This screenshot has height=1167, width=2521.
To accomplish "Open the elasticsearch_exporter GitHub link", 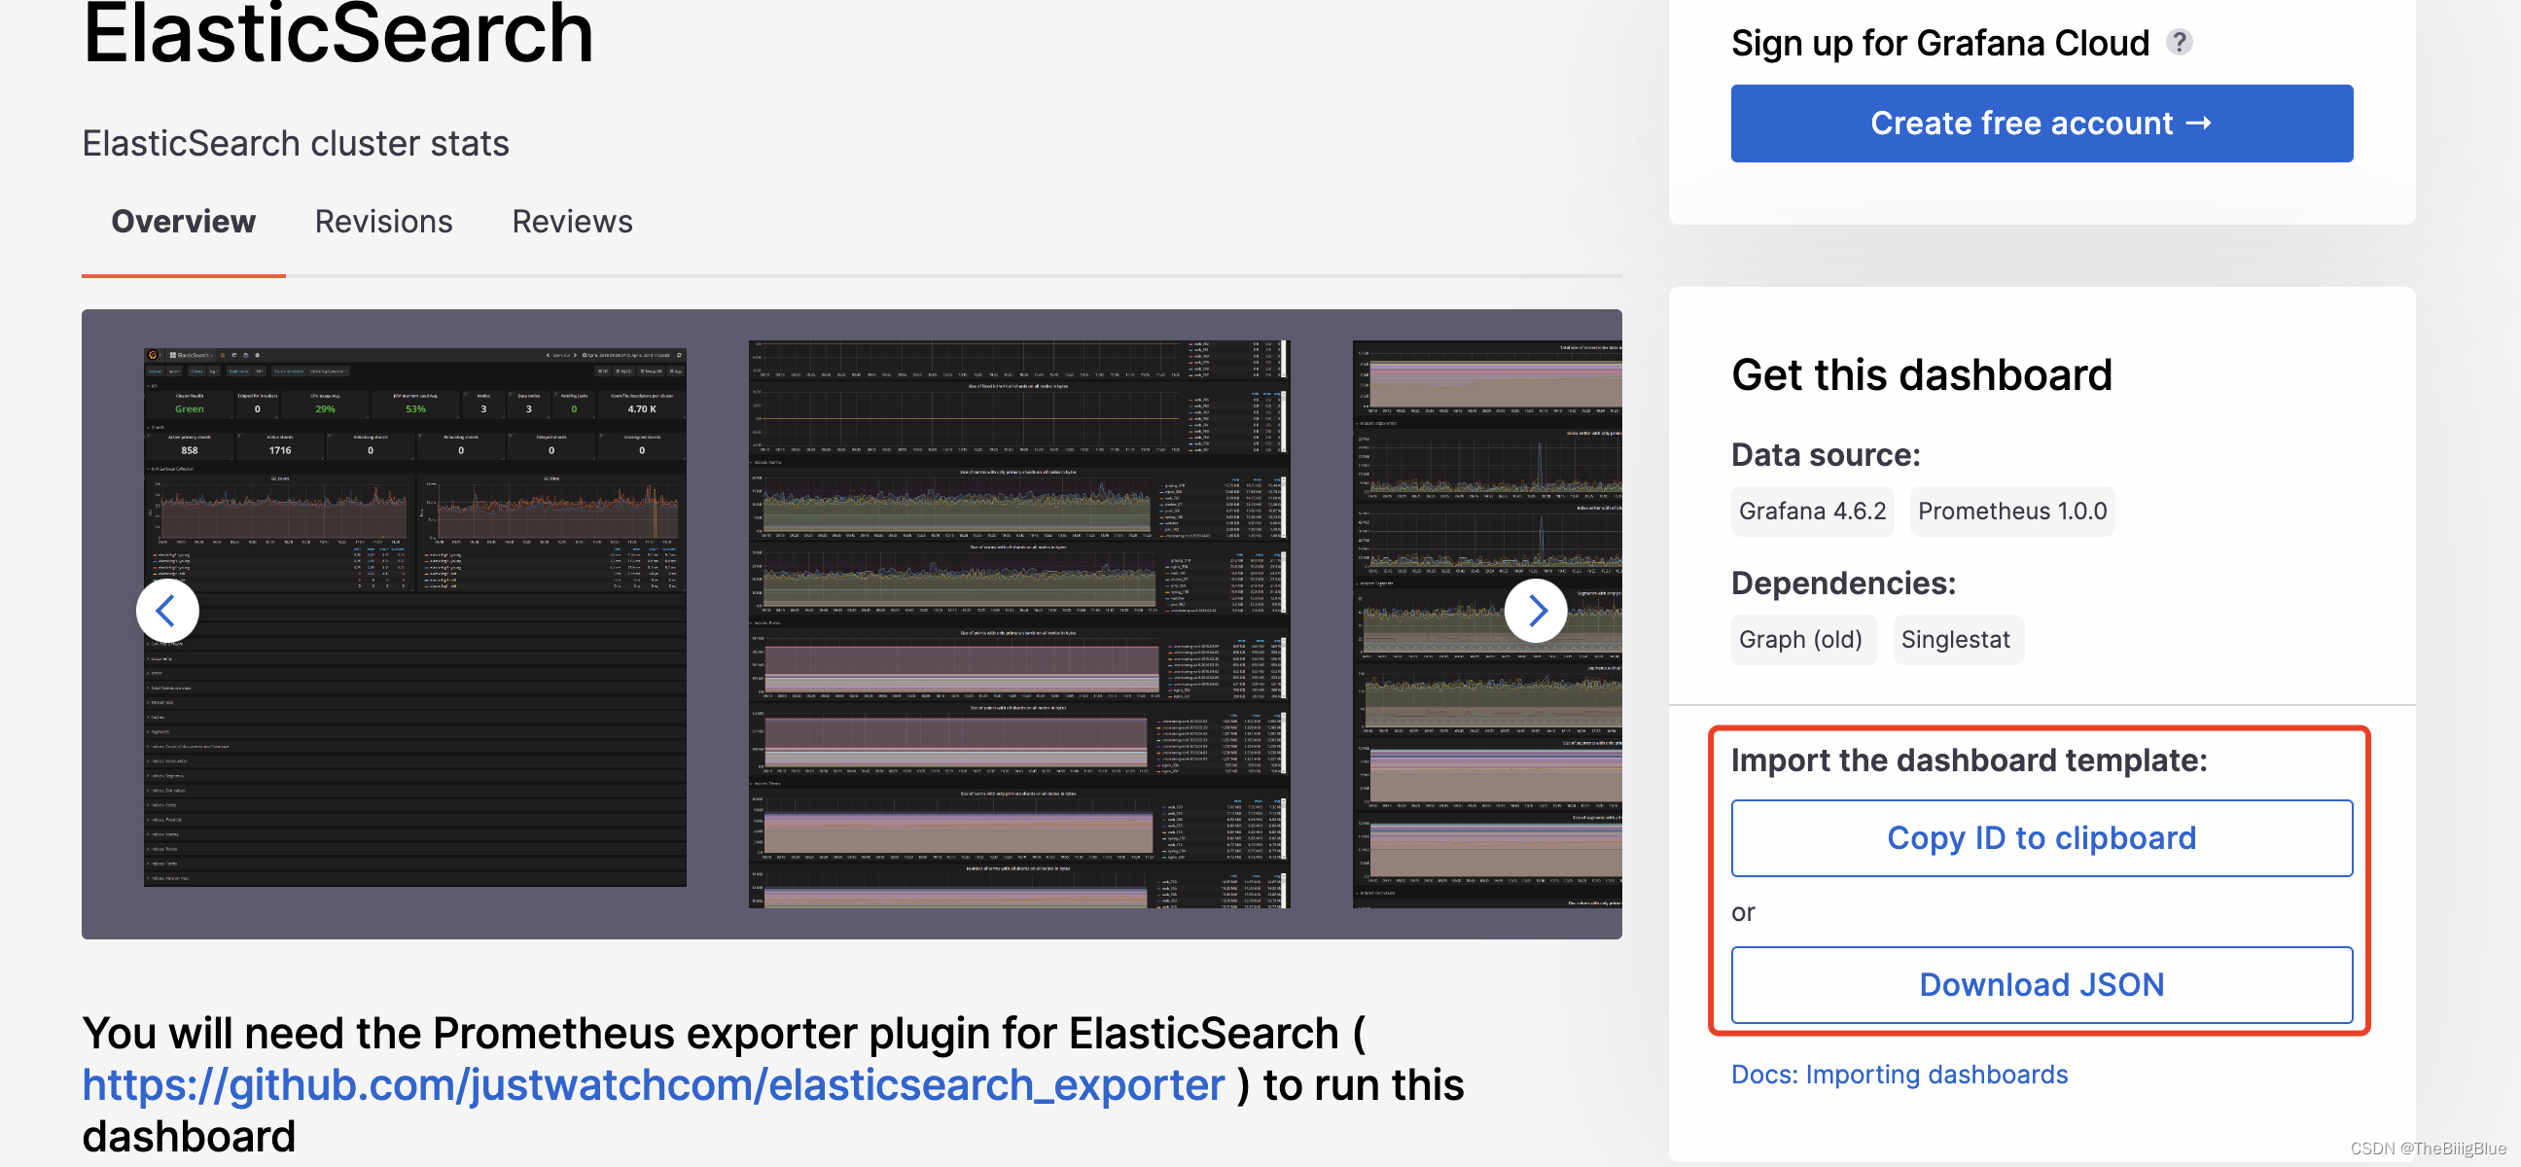I will (651, 1084).
